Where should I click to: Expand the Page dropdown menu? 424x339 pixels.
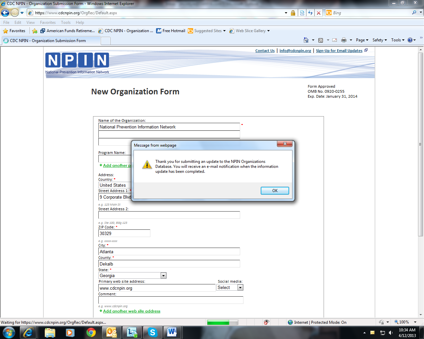tap(362, 40)
